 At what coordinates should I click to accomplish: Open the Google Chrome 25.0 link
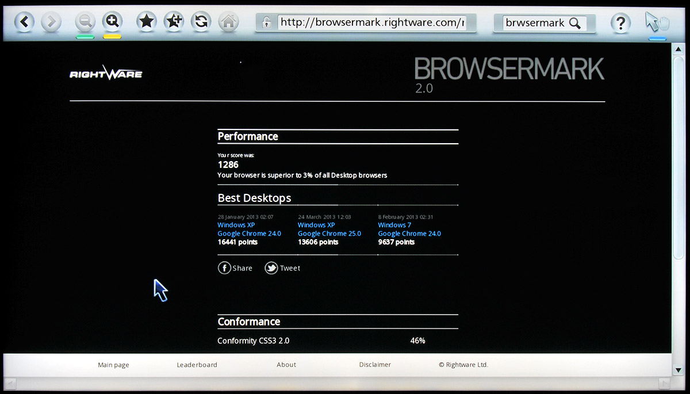click(329, 234)
